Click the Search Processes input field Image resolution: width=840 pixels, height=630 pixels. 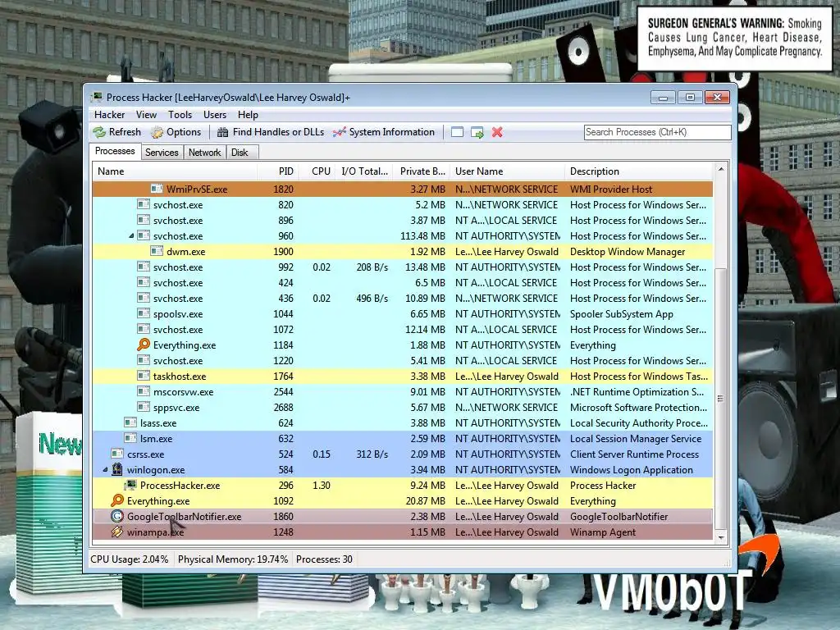657,132
